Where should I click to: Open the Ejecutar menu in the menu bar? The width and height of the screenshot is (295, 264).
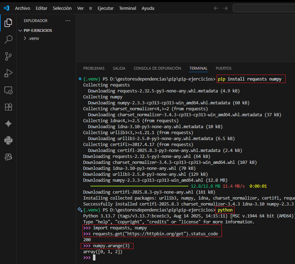(105, 8)
